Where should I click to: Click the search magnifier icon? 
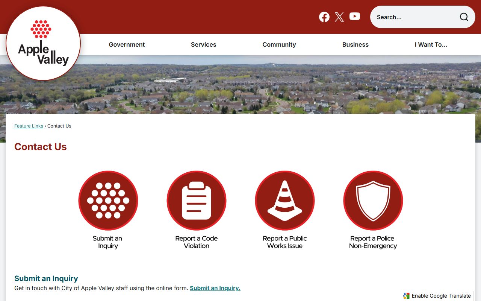click(x=464, y=17)
